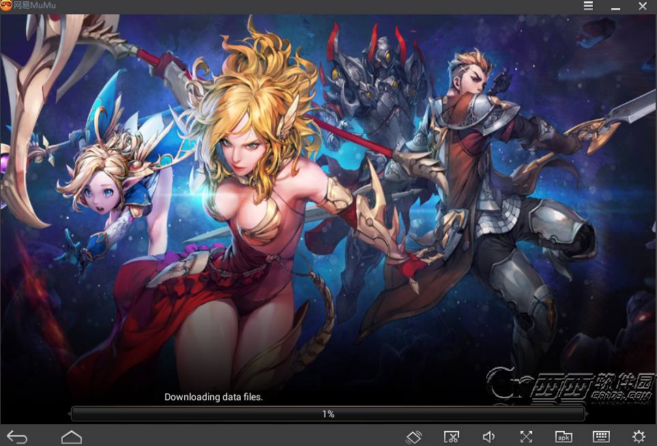The image size is (657, 446).
Task: Minimize the MuMu emulator window
Action: click(x=615, y=8)
